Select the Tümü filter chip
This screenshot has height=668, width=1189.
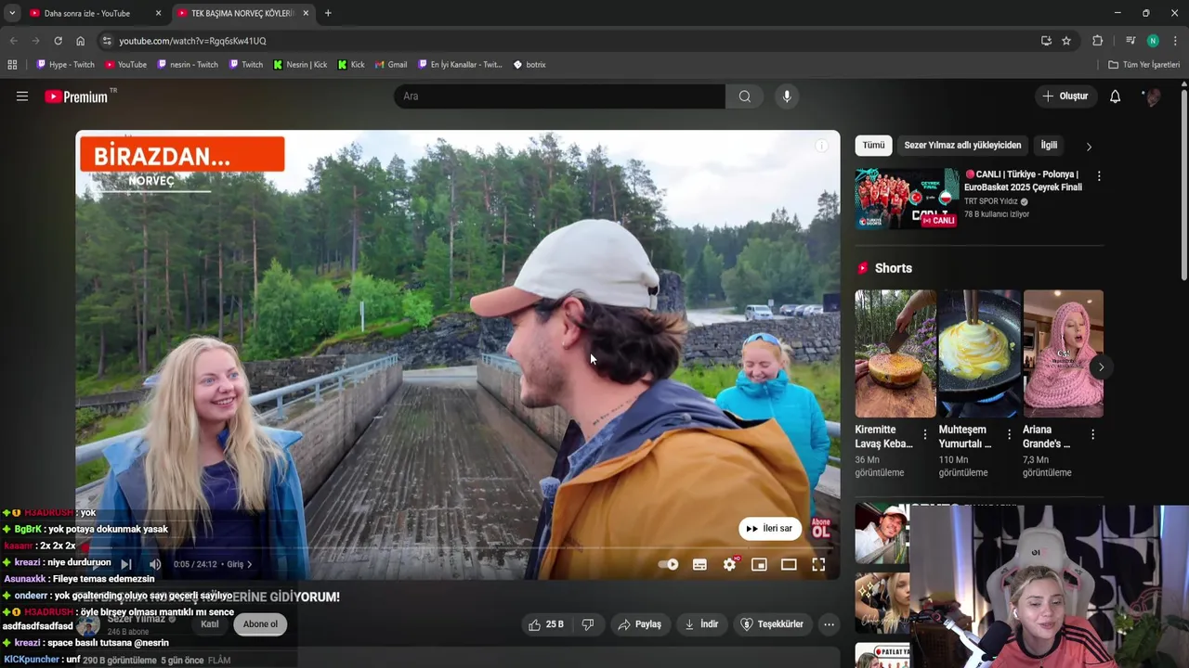point(873,146)
